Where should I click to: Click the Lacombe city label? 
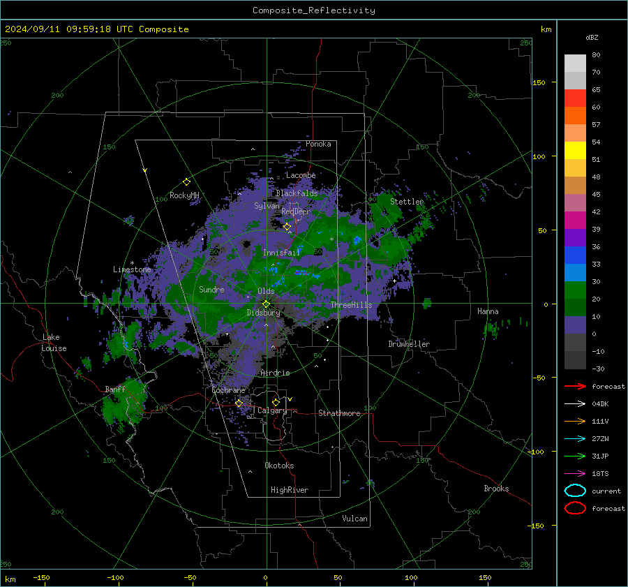[301, 175]
